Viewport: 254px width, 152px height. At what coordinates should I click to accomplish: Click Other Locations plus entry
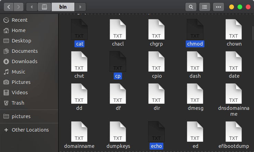click(29, 130)
